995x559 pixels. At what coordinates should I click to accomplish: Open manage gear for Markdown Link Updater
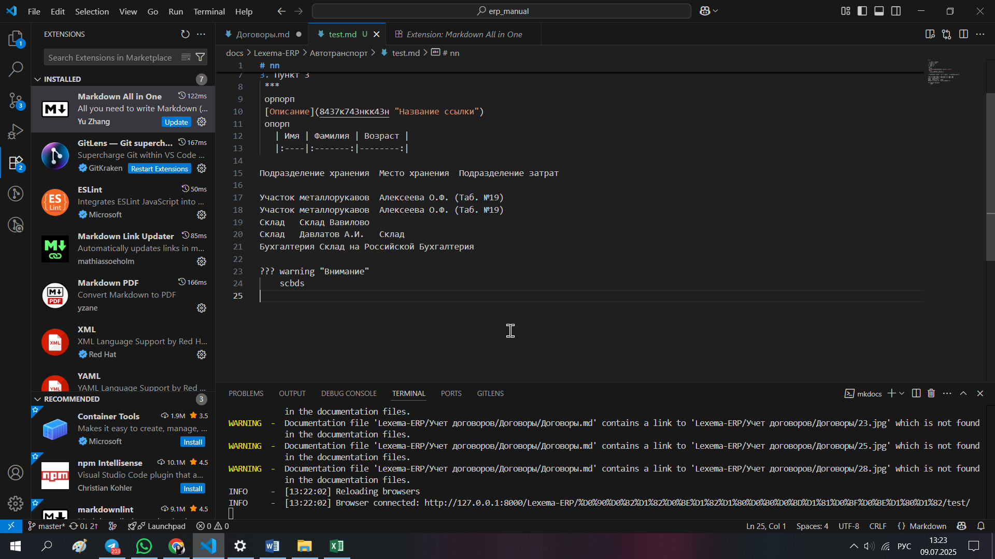tap(202, 261)
